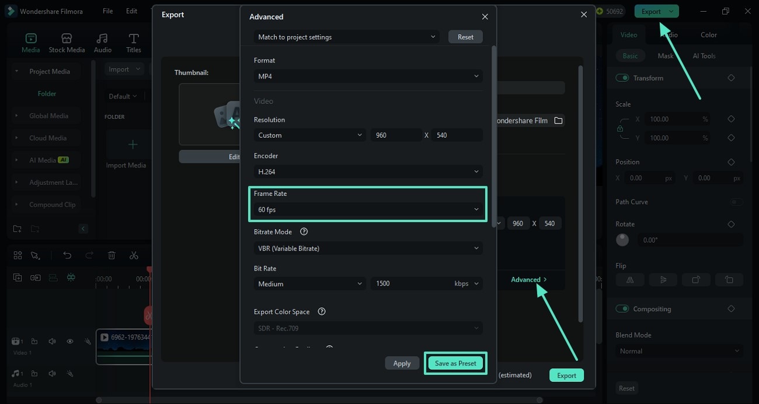The image size is (759, 404).
Task: Open Match to project settings dropdown
Action: click(347, 37)
